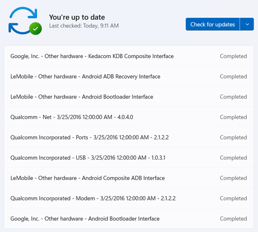Click Completed status for Qualcomm Ports row
Viewport: 258px width, 232px height.
pyautogui.click(x=233, y=137)
